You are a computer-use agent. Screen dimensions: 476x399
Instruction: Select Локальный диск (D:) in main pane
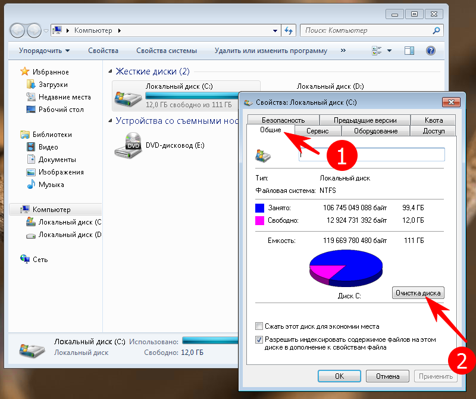point(330,86)
